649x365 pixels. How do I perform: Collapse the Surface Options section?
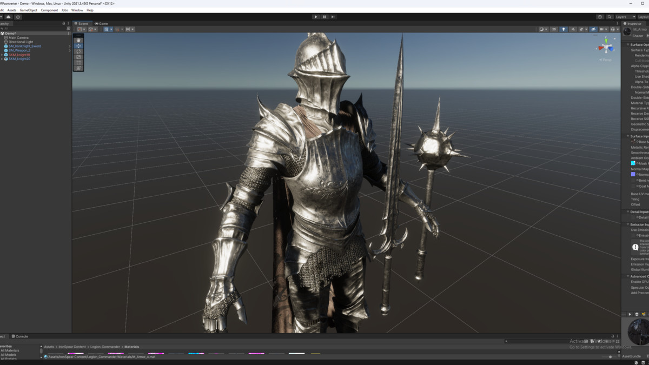[628, 45]
